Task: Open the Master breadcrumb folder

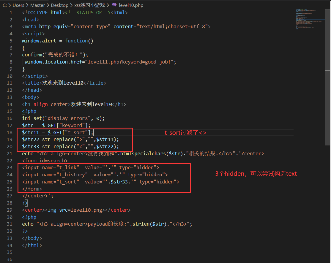Action: tap(37, 5)
